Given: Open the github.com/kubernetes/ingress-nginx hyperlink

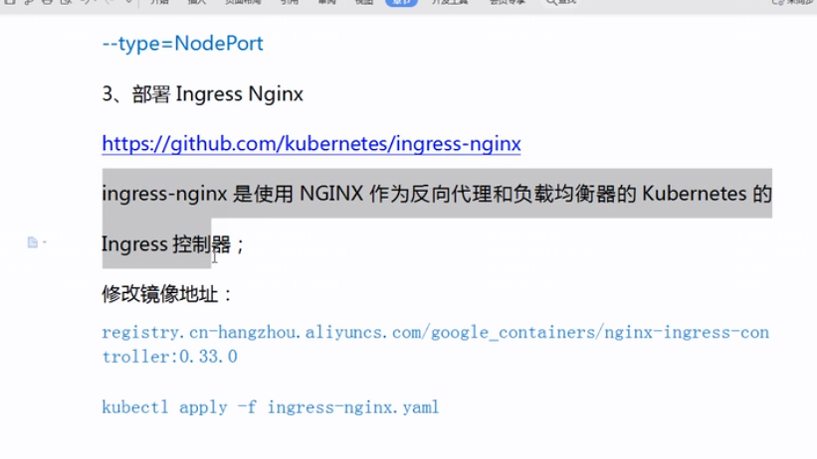Looking at the screenshot, I should point(311,144).
